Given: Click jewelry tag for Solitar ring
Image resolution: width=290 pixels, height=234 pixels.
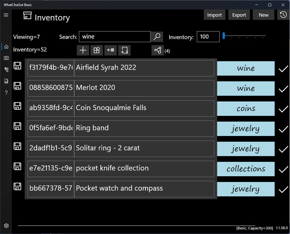Looking at the screenshot, I should (246, 149).
